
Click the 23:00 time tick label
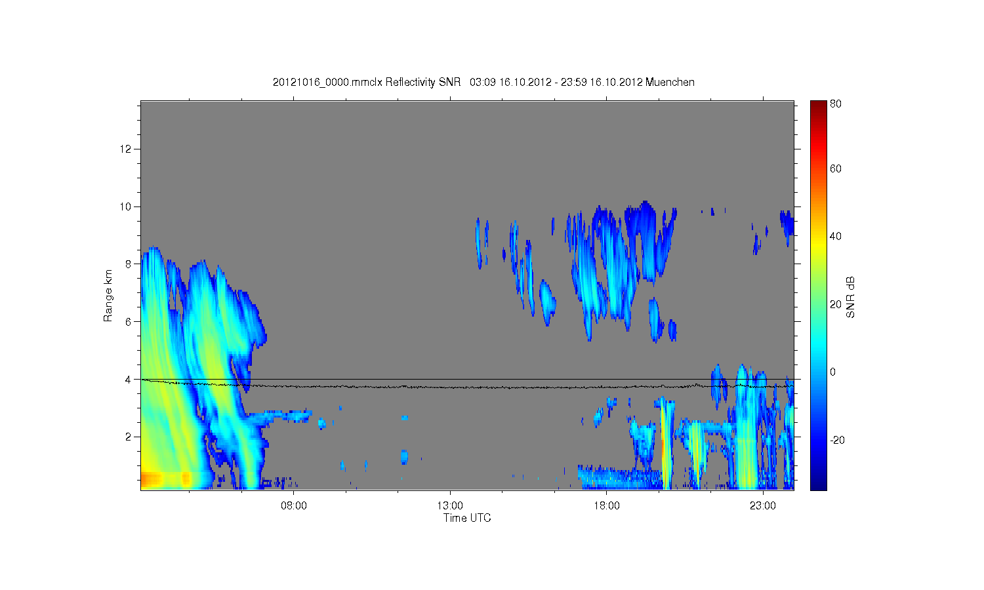762,506
